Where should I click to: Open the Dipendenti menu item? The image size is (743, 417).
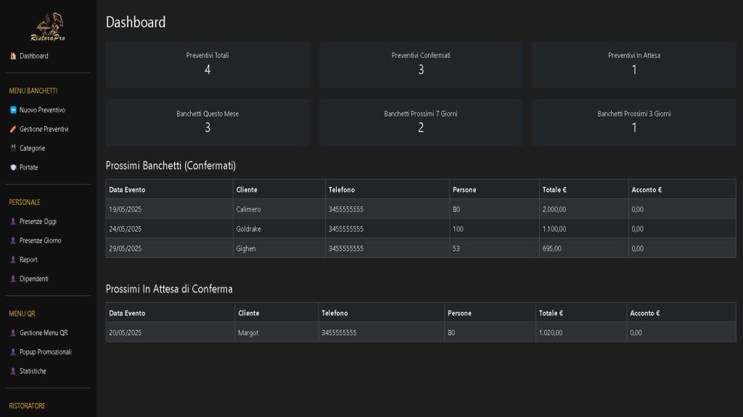pyautogui.click(x=33, y=279)
